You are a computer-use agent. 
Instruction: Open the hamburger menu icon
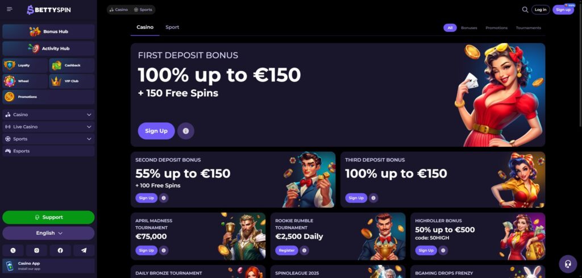click(10, 9)
